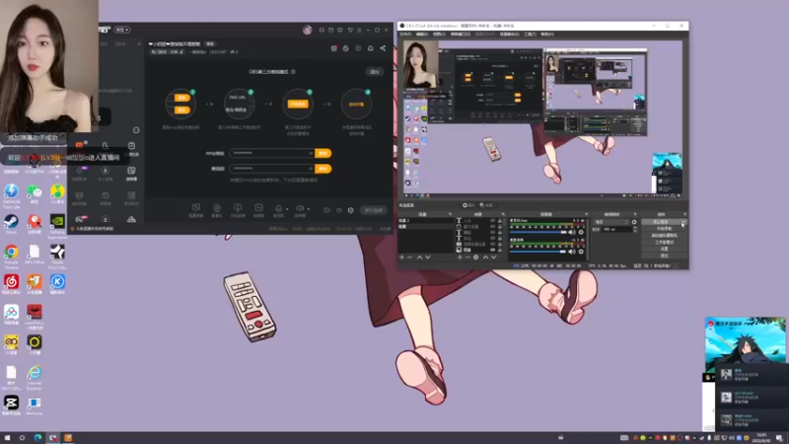Open the Edit menu in OBS
This screenshot has height=444, width=789.
(x=422, y=35)
